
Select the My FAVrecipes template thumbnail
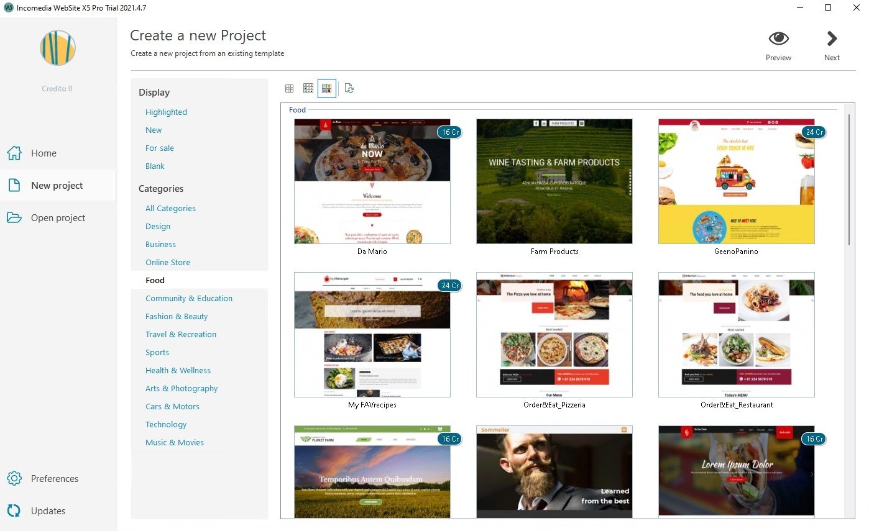coord(372,335)
